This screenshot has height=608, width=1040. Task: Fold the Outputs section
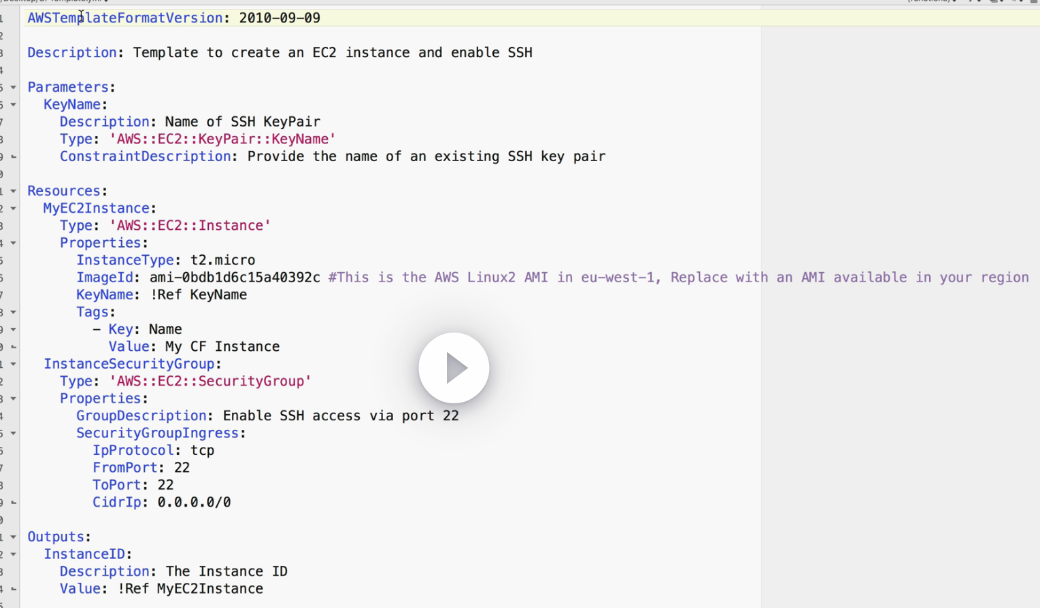pyautogui.click(x=13, y=537)
